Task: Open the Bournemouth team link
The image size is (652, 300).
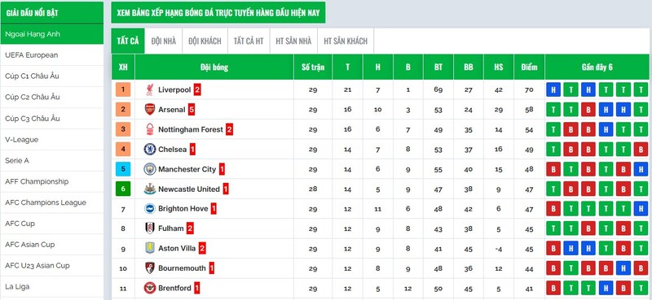Action: (182, 268)
